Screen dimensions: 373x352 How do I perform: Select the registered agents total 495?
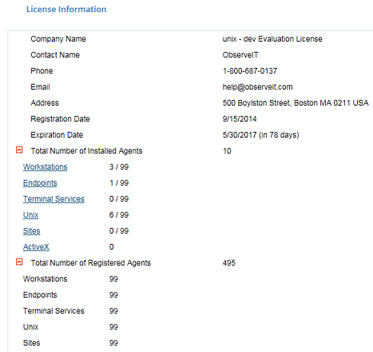pos(229,263)
